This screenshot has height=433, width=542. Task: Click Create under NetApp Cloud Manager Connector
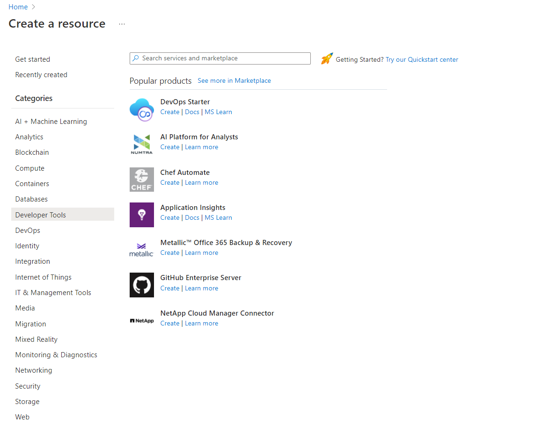(170, 323)
